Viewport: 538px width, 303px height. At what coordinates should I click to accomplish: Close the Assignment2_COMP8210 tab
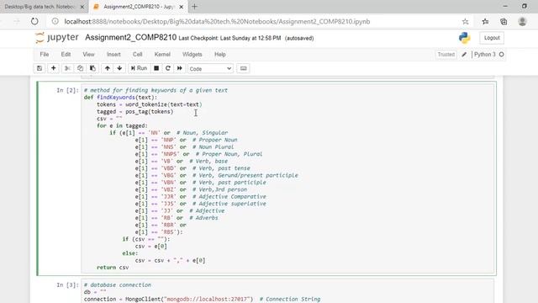[182, 7]
